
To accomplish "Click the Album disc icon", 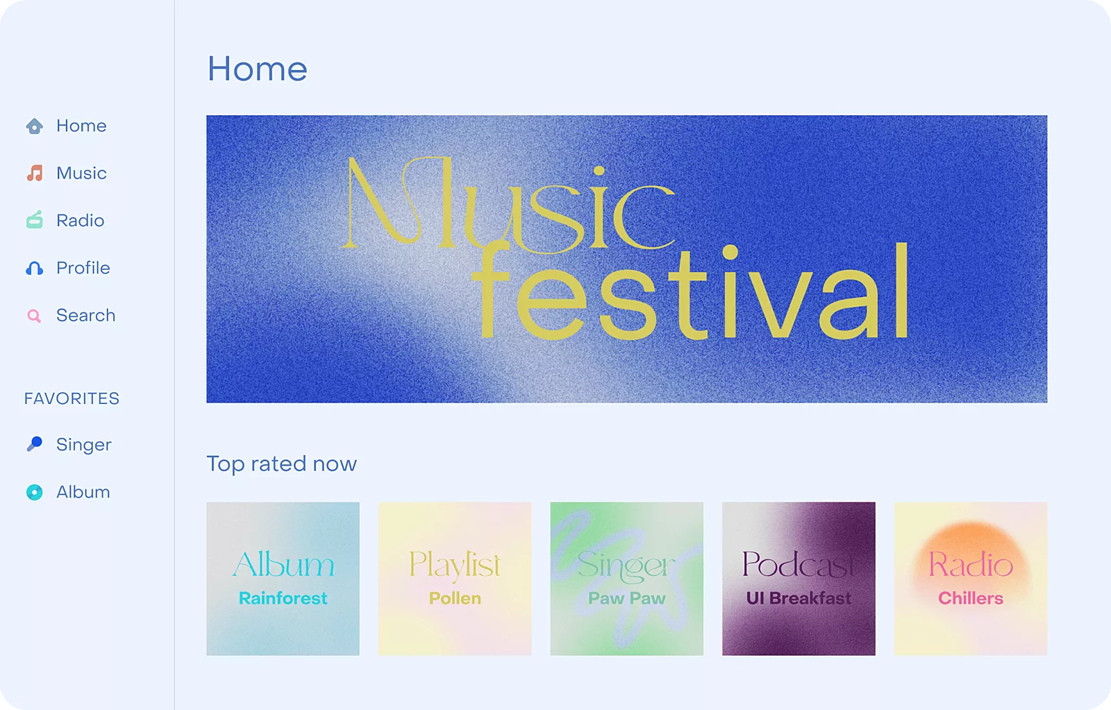I will pos(34,492).
